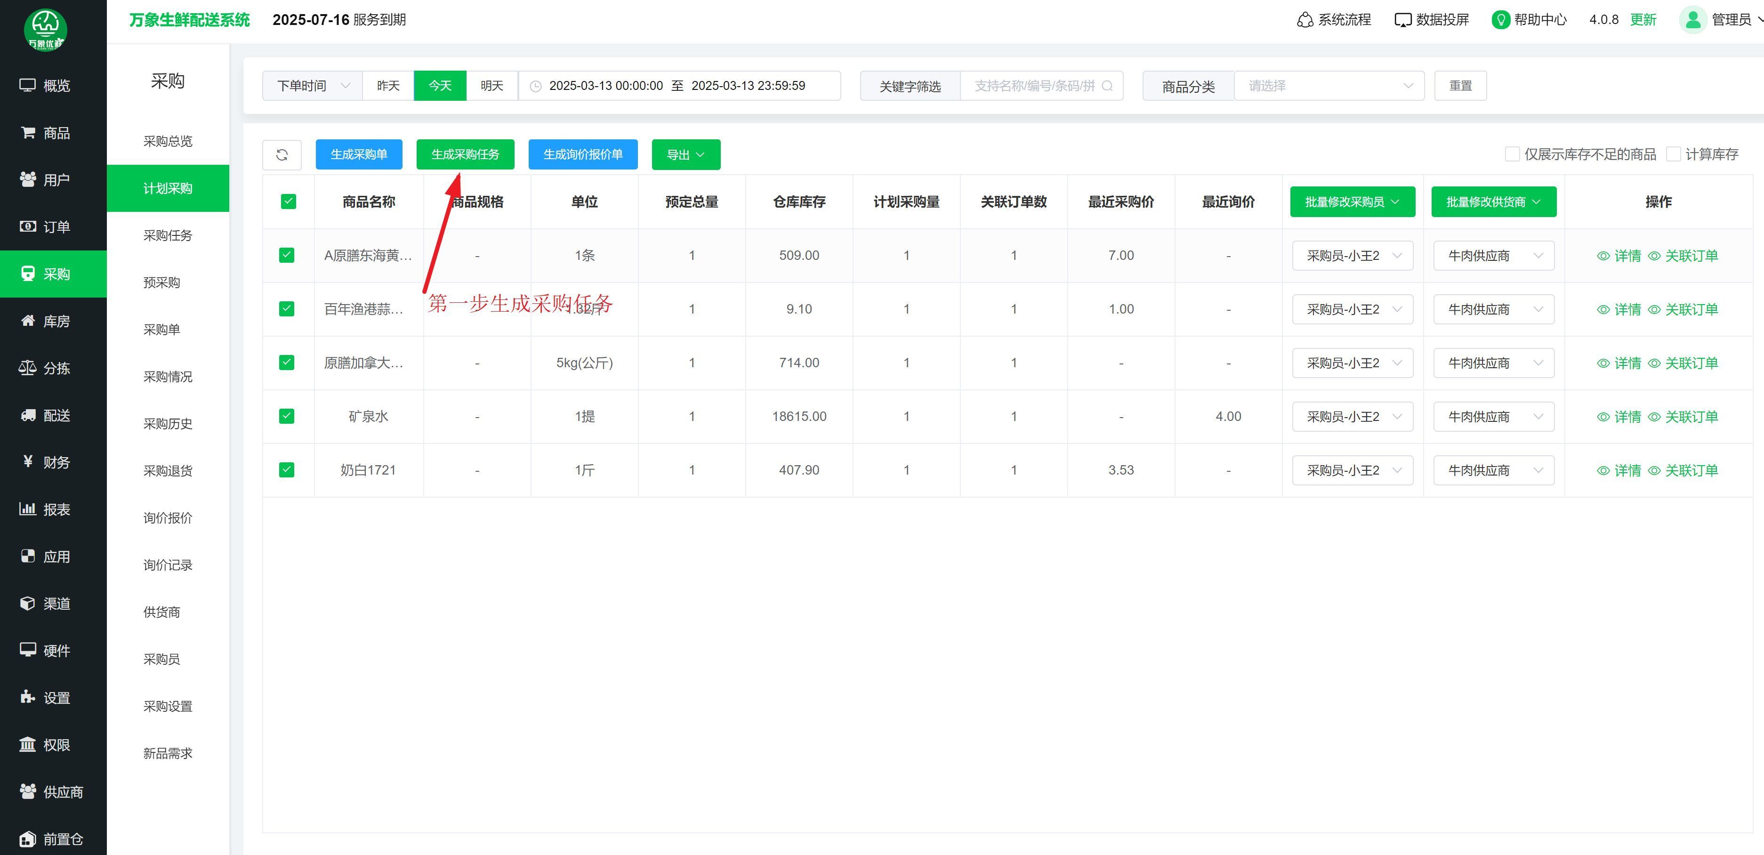Image resolution: width=1764 pixels, height=855 pixels.
Task: Open the 分拣 scale sidebar icon
Action: (27, 368)
